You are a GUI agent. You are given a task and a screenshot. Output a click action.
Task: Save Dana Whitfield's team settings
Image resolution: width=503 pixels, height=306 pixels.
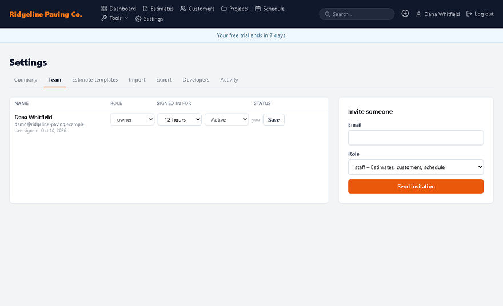point(274,119)
